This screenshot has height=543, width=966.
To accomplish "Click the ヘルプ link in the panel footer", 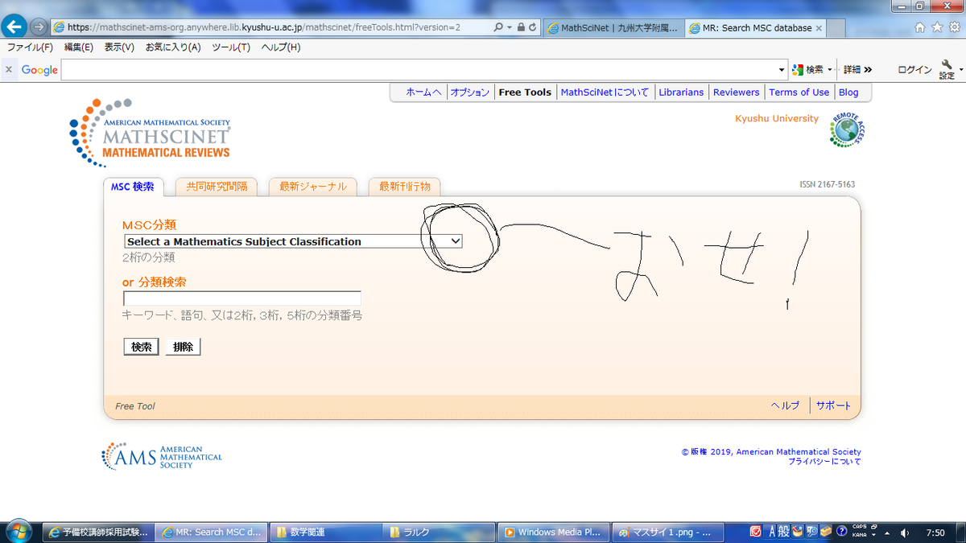I will (785, 405).
